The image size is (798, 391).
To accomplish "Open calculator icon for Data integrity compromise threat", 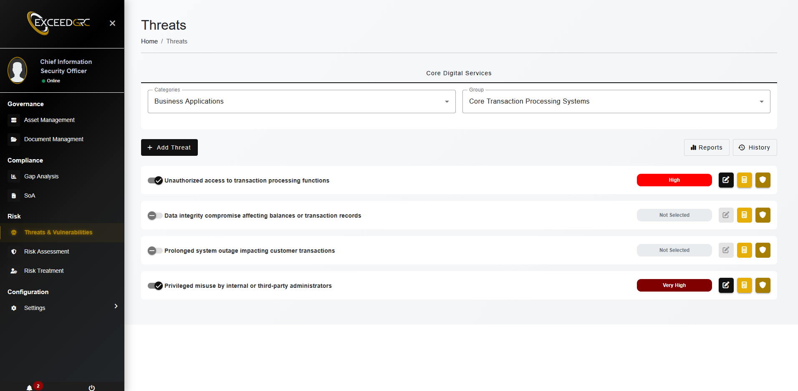I will pyautogui.click(x=744, y=215).
